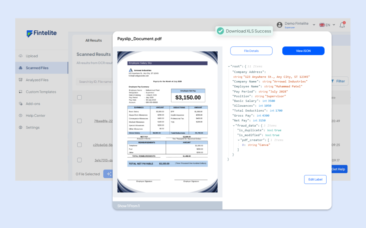Toggle the select-all checkbox in table header
The height and width of the screenshot is (228, 366).
coord(79,97)
